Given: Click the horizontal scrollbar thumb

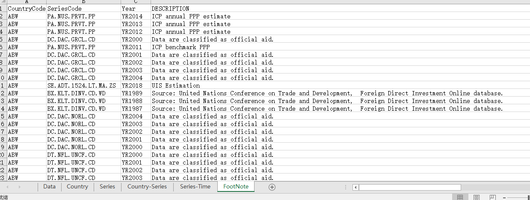Looking at the screenshot, I should 409,187.
